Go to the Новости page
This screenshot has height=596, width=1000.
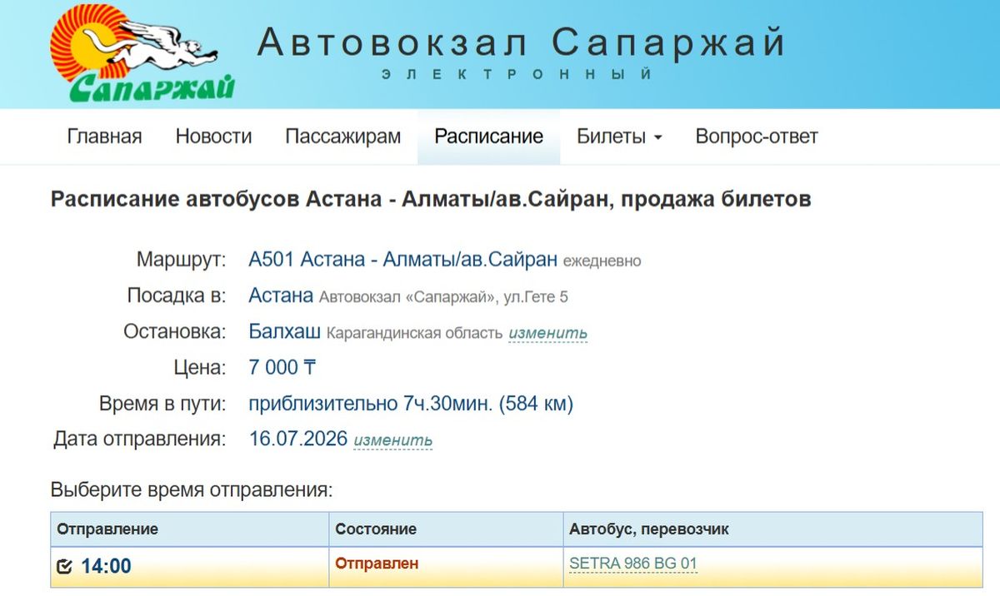pos(213,137)
